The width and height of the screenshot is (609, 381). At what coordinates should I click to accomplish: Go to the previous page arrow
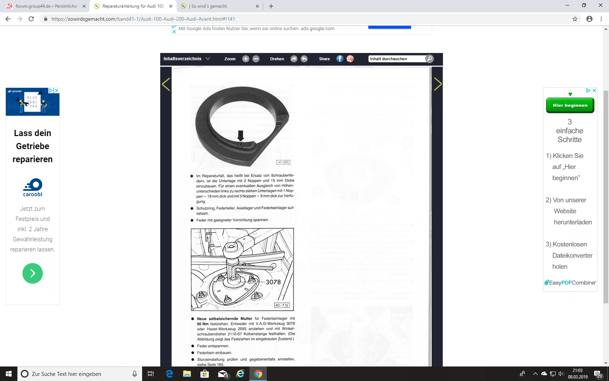pyautogui.click(x=166, y=84)
